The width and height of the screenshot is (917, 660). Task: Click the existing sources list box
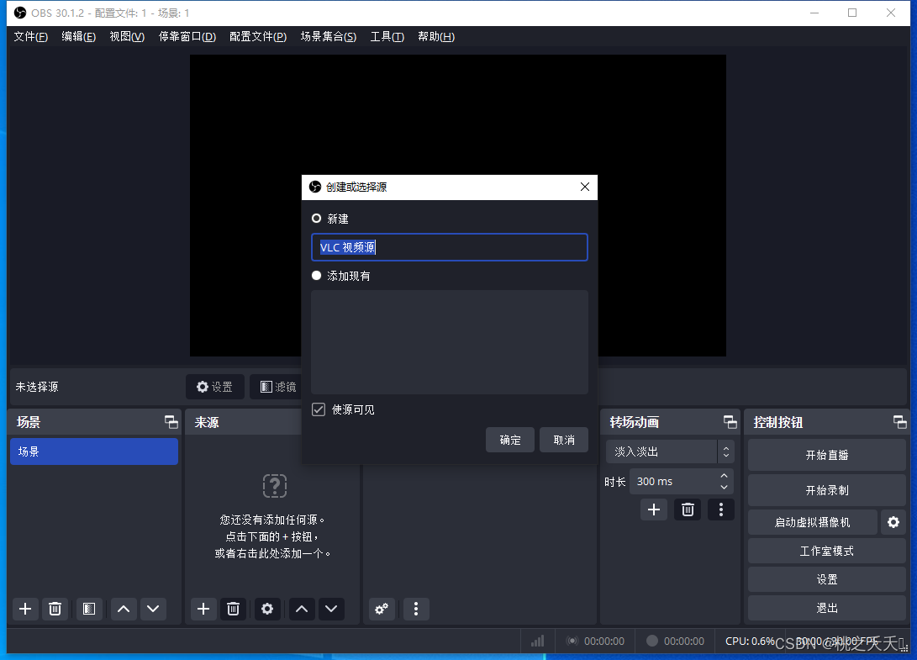pyautogui.click(x=449, y=342)
